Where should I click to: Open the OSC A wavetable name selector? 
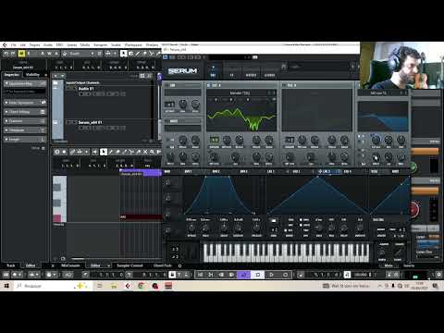pyautogui.click(x=240, y=92)
